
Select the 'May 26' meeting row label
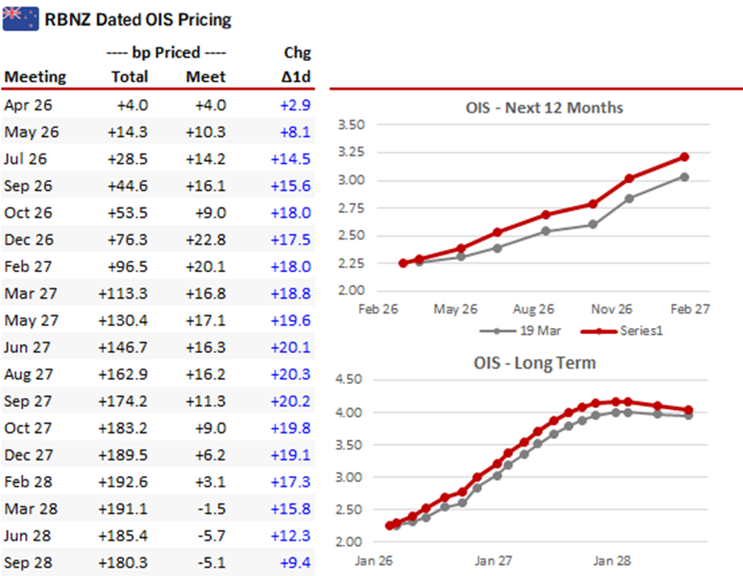coord(31,132)
